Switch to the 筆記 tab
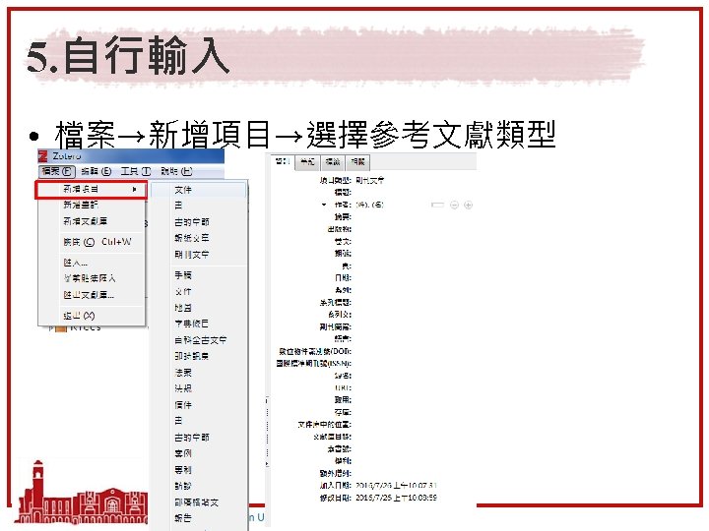The height and width of the screenshot is (531, 709). tap(307, 161)
